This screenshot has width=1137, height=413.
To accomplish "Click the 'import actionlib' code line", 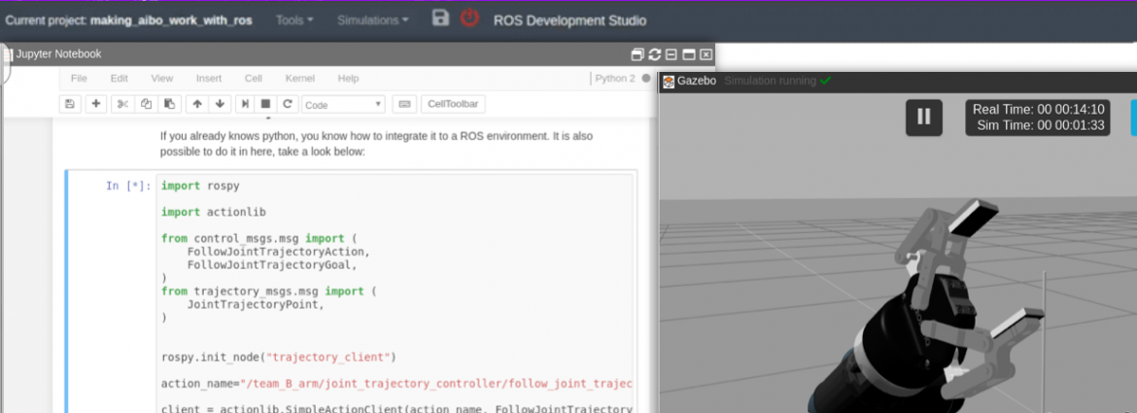I will point(213,212).
